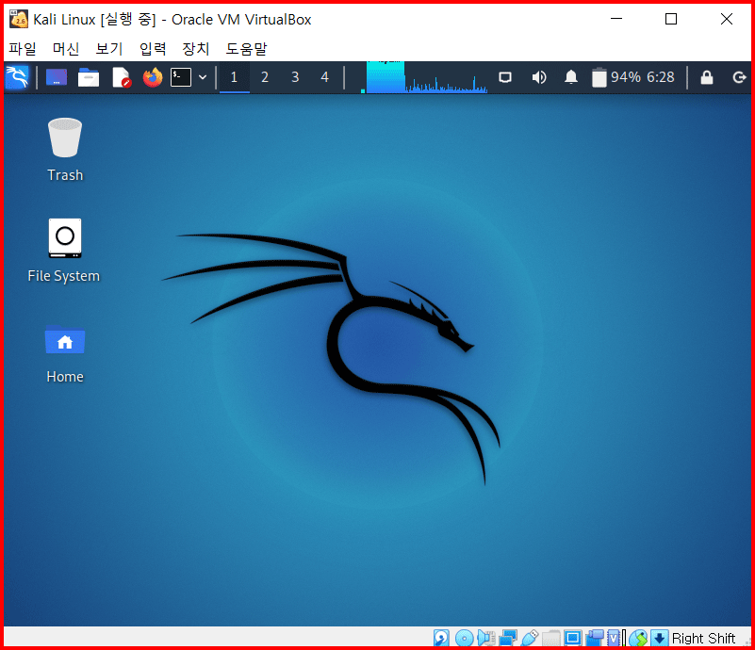Click the hard disk activity status icon

point(441,638)
